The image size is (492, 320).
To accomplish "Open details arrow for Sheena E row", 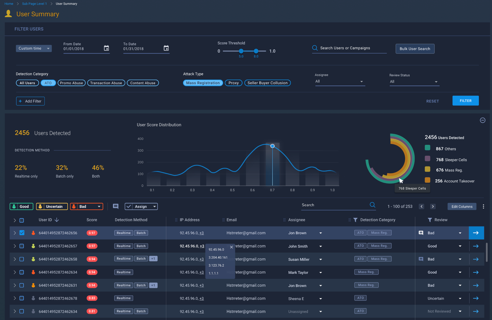I will (x=476, y=298).
